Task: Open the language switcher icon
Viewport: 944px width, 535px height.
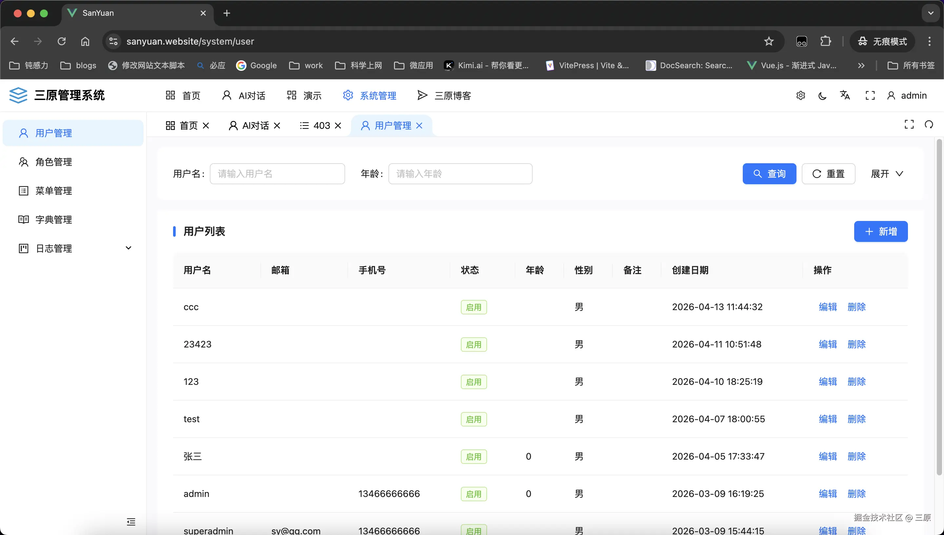Action: [x=845, y=95]
